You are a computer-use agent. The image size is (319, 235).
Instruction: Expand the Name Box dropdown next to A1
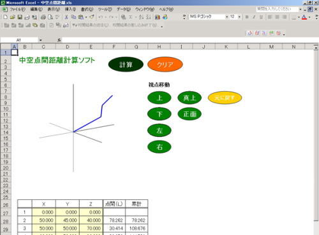point(40,40)
